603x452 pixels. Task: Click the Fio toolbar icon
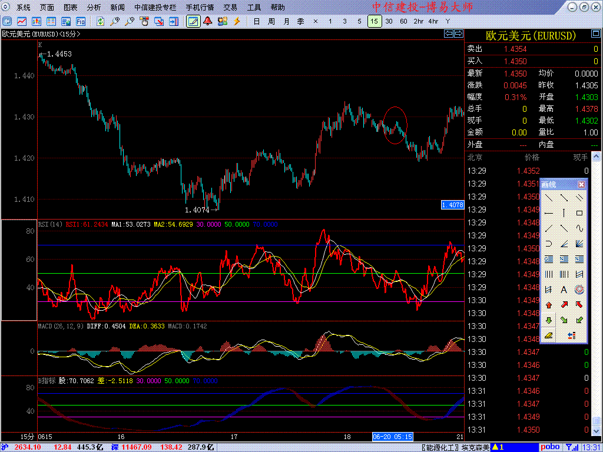pyautogui.click(x=80, y=21)
